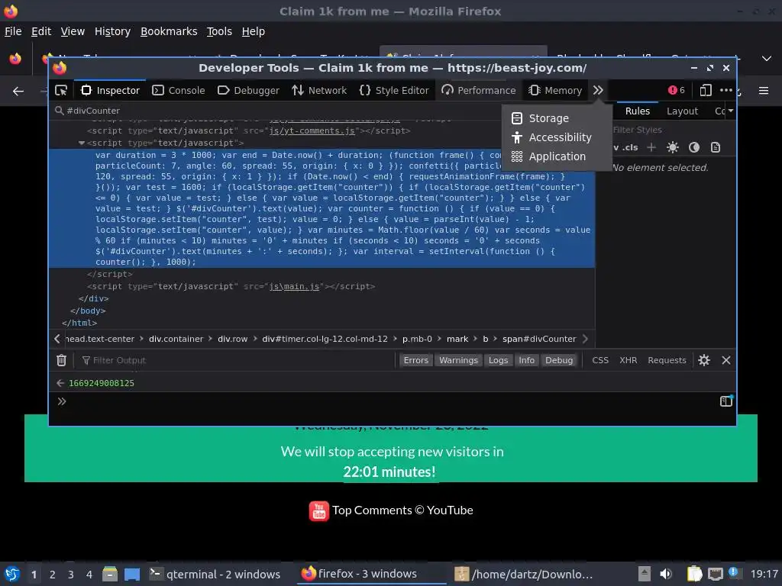
Task: Toggle the Info console filter
Action: 527,360
